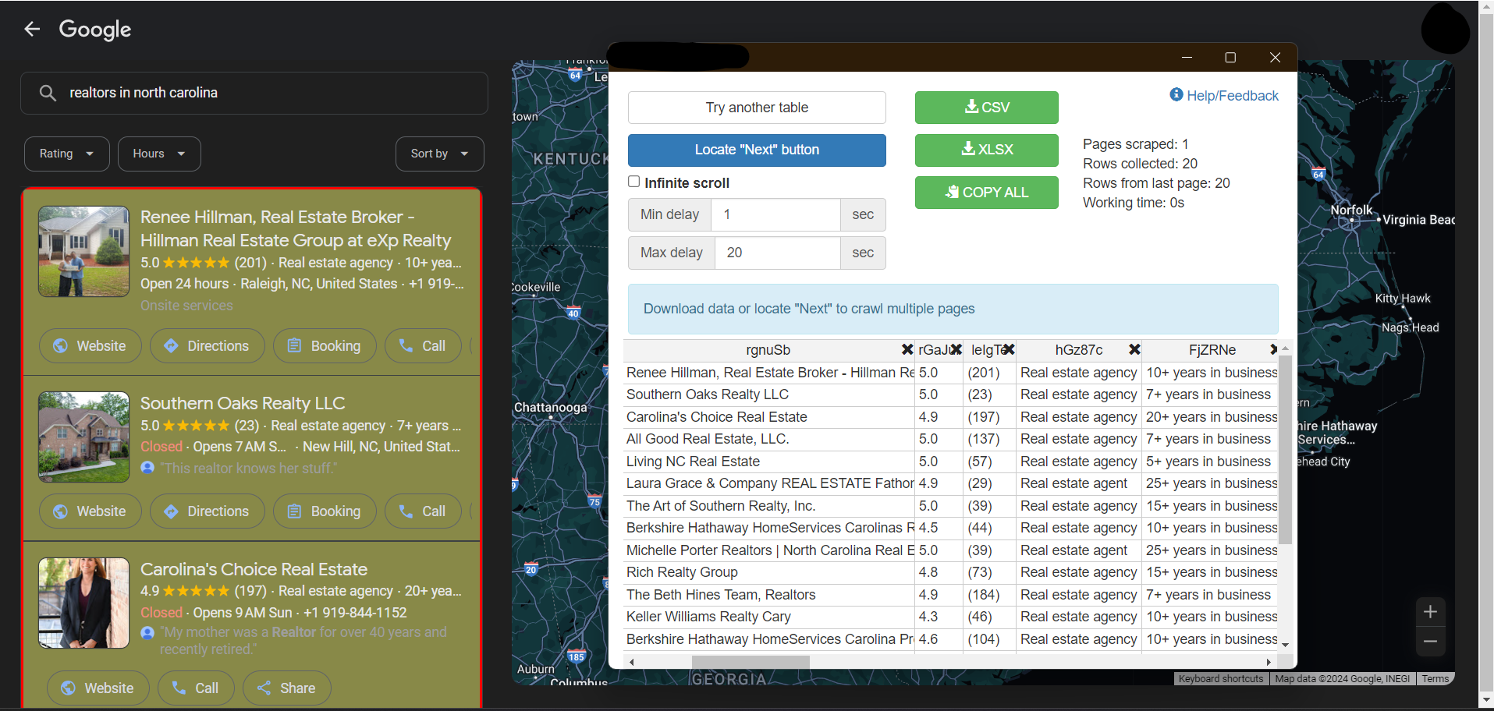
Task: Open Carolina's Choice Real Estate photo thumbnail
Action: tap(84, 603)
